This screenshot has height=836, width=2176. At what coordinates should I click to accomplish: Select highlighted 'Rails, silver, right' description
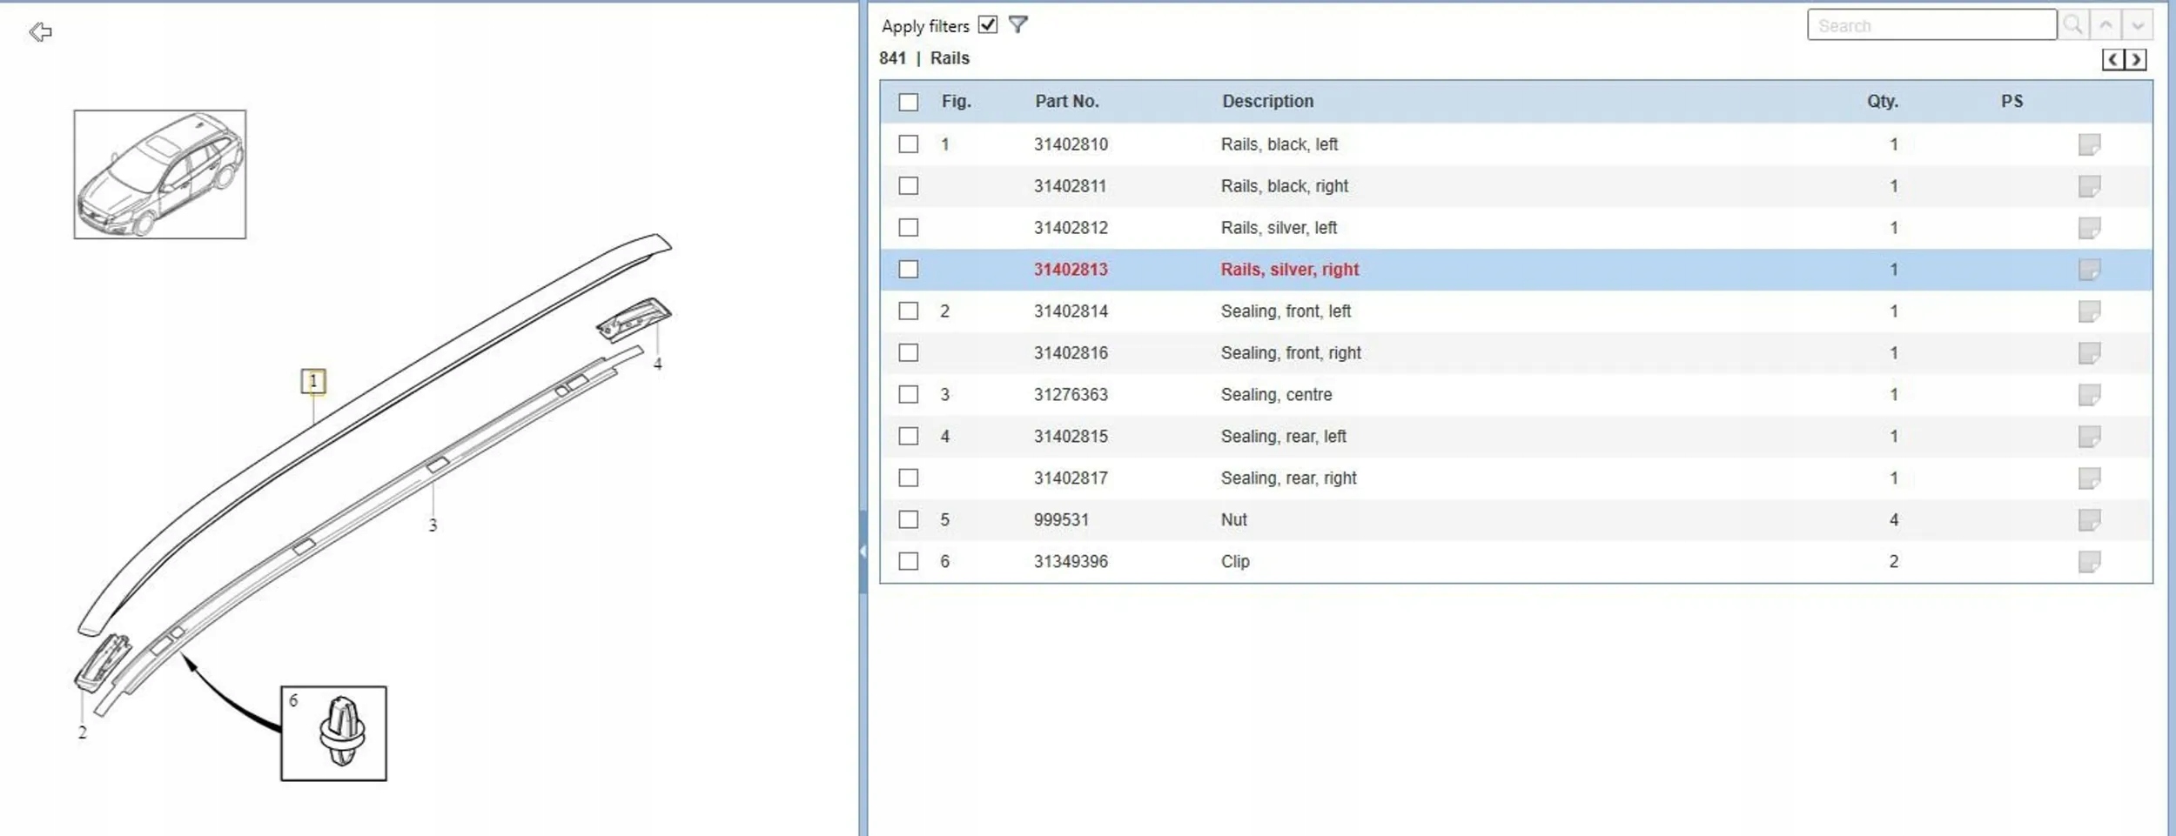(x=1289, y=270)
